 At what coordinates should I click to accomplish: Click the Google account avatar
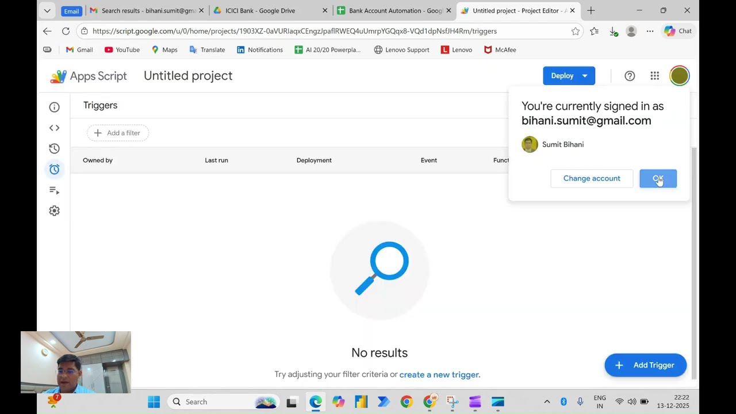679,76
